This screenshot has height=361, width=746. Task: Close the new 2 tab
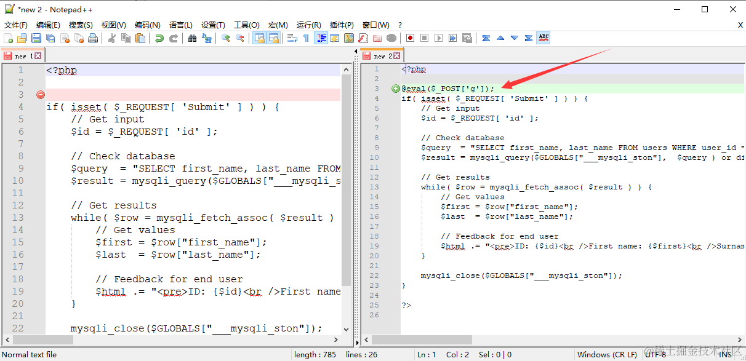click(x=398, y=56)
